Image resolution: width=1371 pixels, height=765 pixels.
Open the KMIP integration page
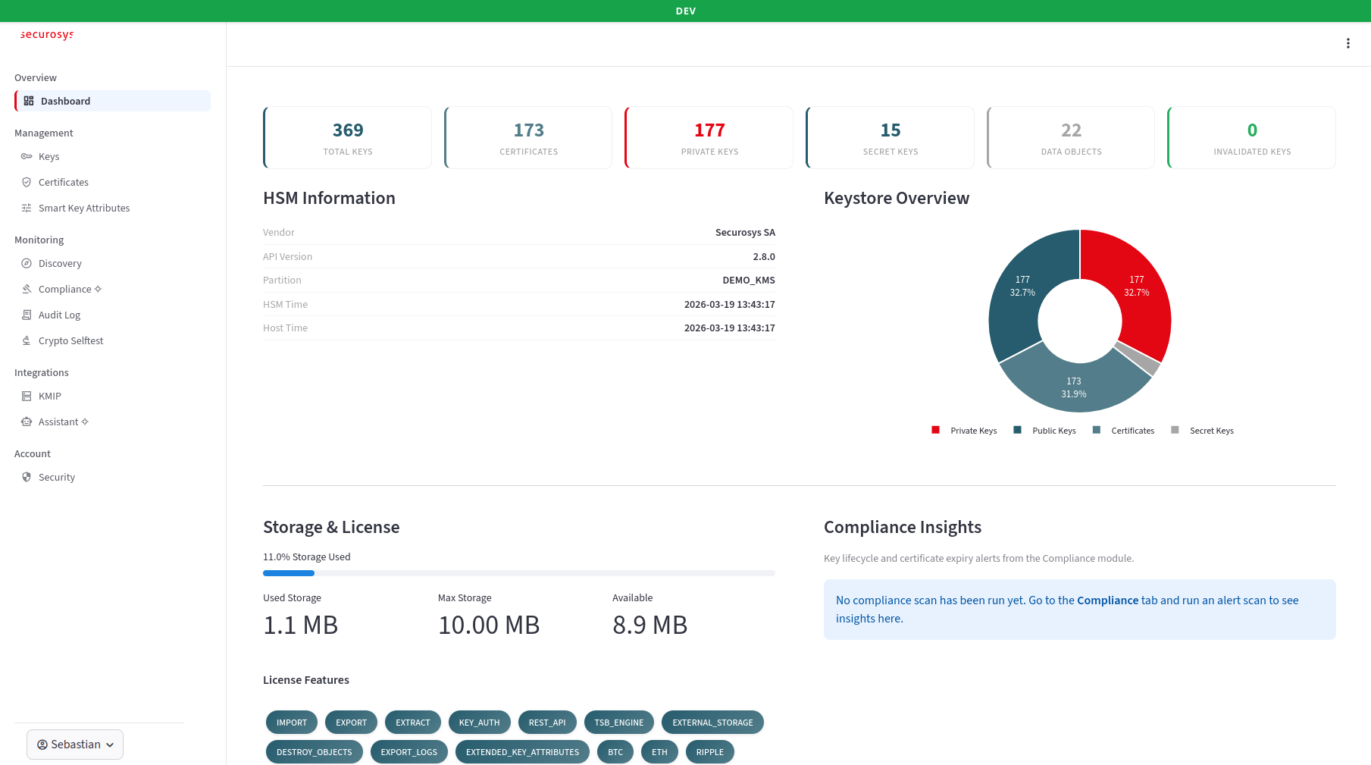(x=50, y=396)
